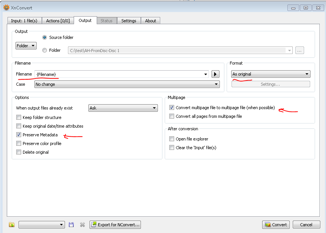Screen dimensions: 326x233
Task: Click the delete preset X icon
Action: coord(82,225)
